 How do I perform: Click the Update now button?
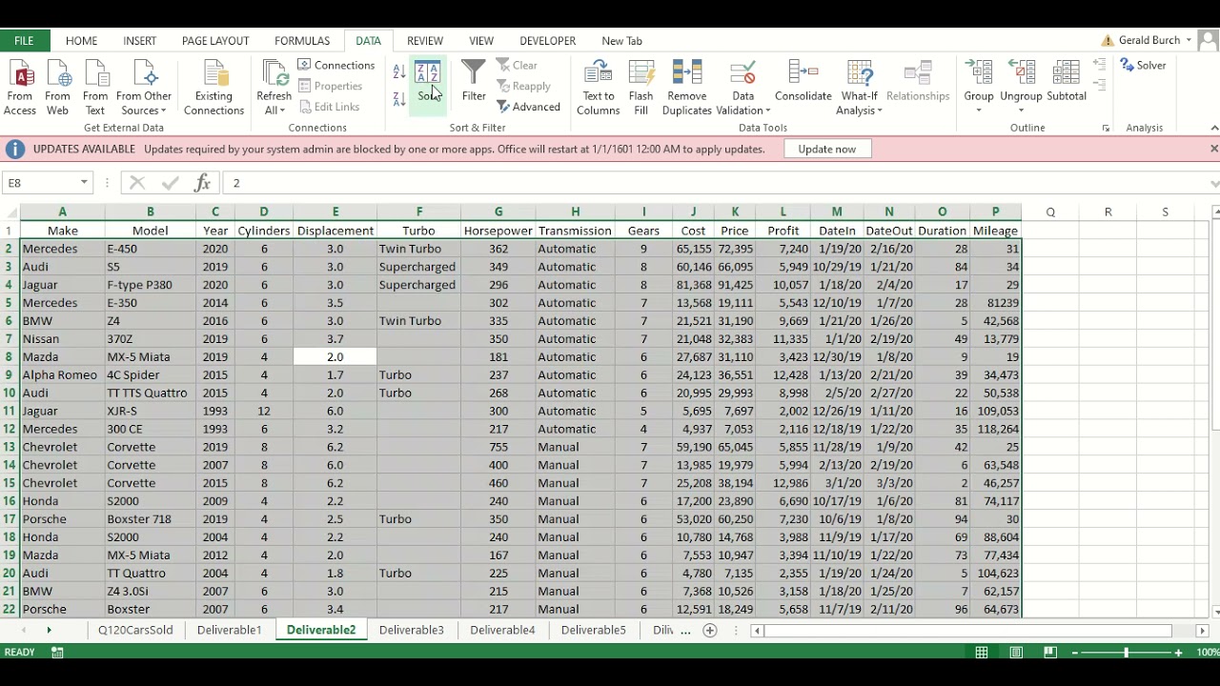[827, 150]
